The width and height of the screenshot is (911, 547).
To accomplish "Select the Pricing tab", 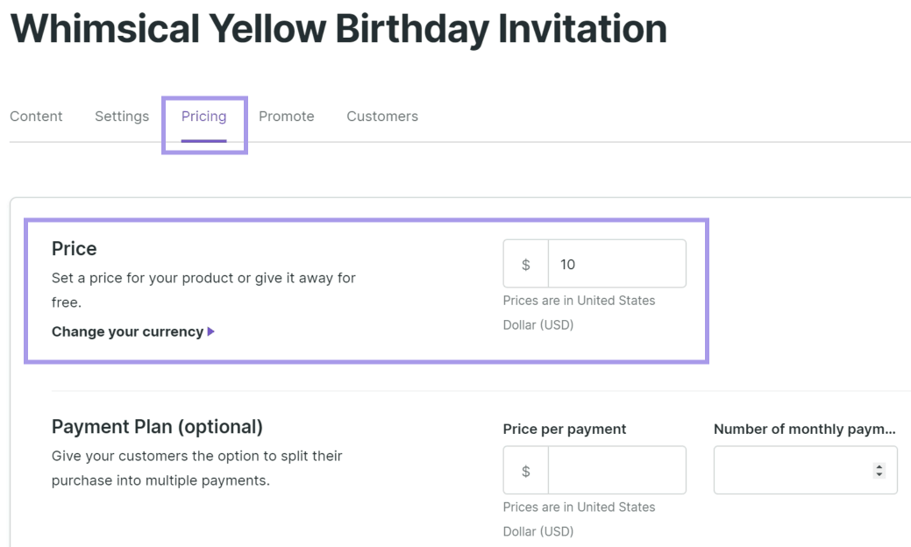I will (203, 117).
